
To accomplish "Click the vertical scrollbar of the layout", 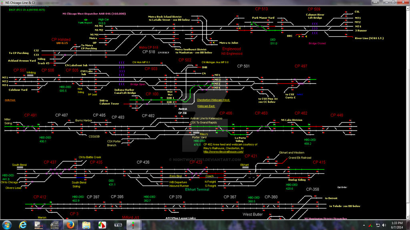I will coord(408,112).
